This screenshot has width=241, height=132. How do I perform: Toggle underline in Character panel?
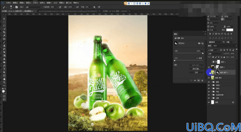coord(228,34)
